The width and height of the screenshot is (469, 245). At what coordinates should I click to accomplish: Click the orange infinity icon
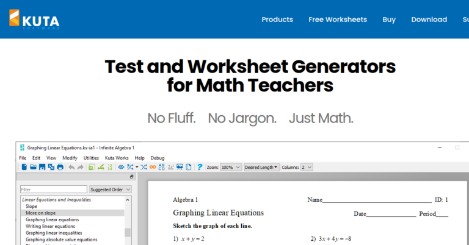click(153, 167)
